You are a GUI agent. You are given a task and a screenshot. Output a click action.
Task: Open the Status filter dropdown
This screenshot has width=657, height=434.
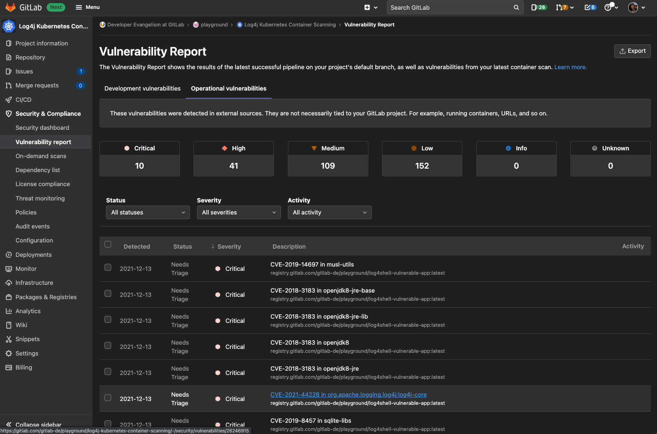[148, 212]
